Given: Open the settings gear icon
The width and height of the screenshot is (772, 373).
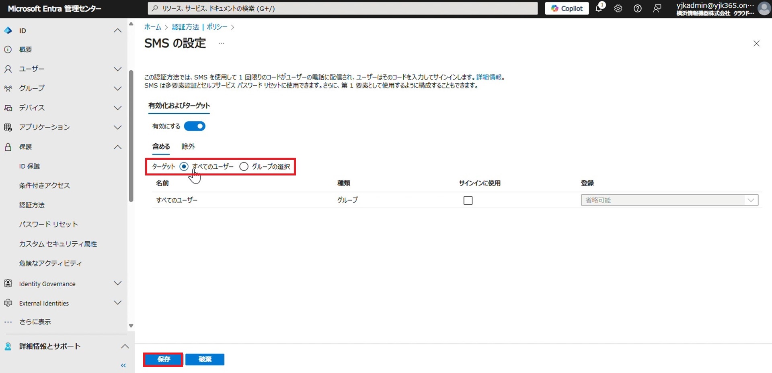Looking at the screenshot, I should (618, 8).
